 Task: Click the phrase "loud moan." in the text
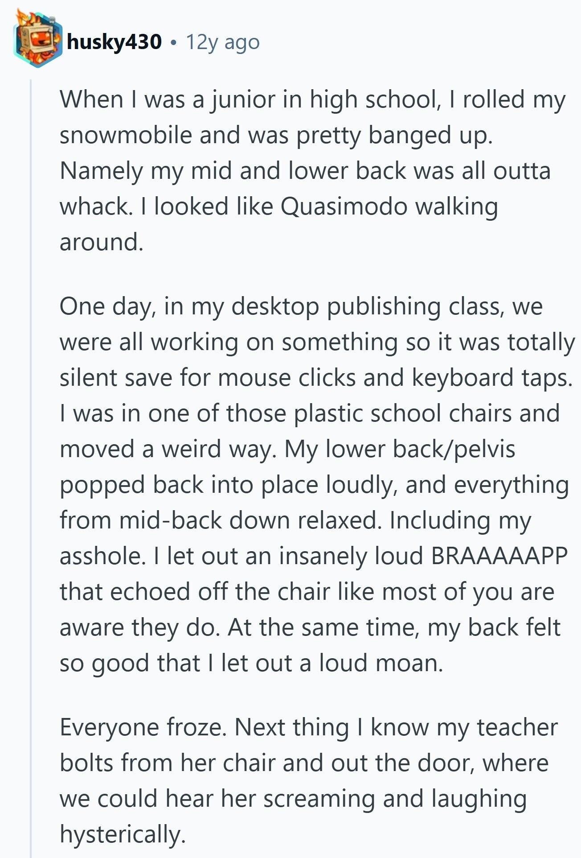tap(381, 663)
